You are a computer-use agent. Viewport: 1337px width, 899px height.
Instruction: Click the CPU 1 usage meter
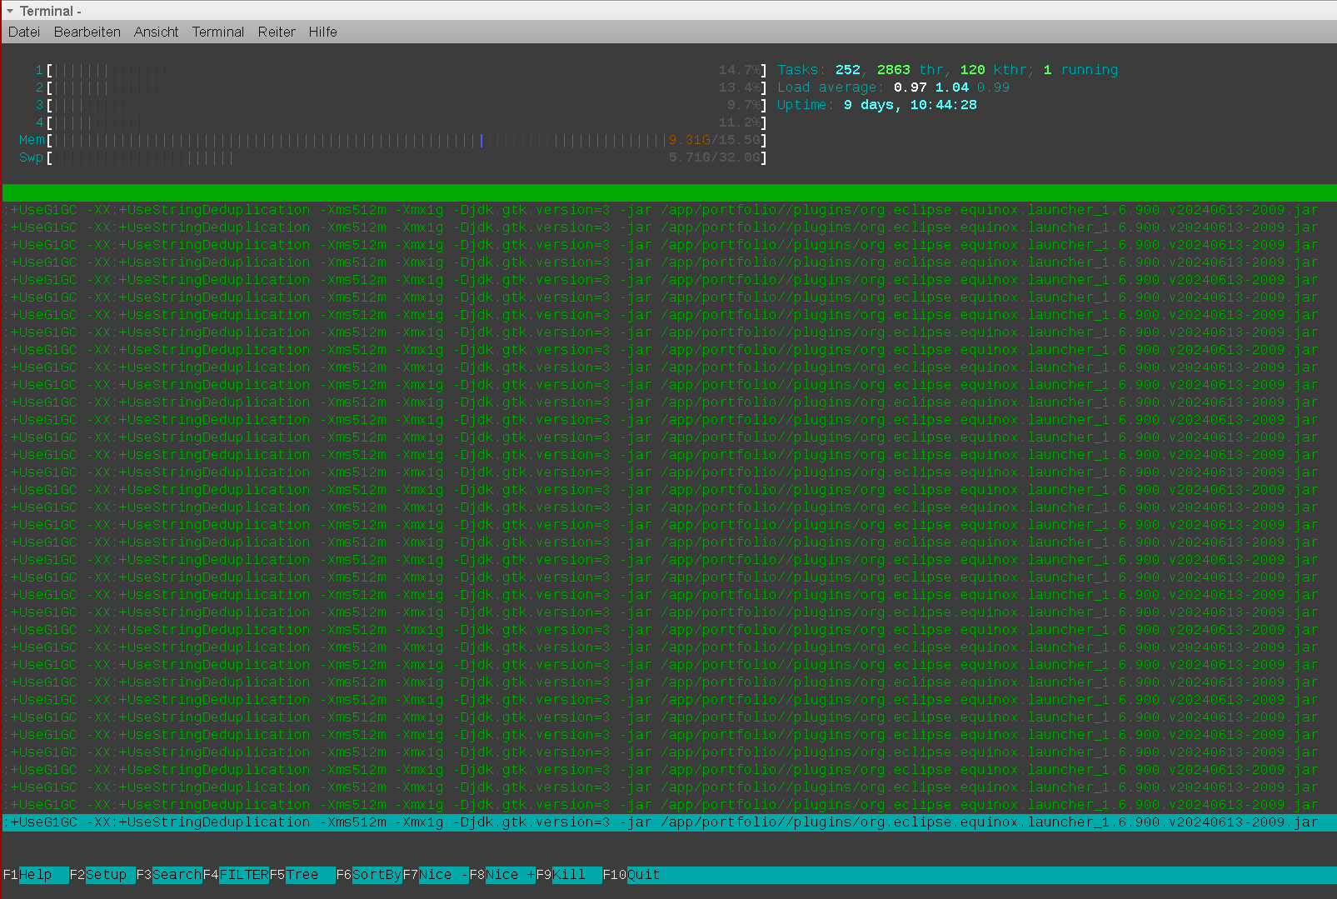(402, 70)
